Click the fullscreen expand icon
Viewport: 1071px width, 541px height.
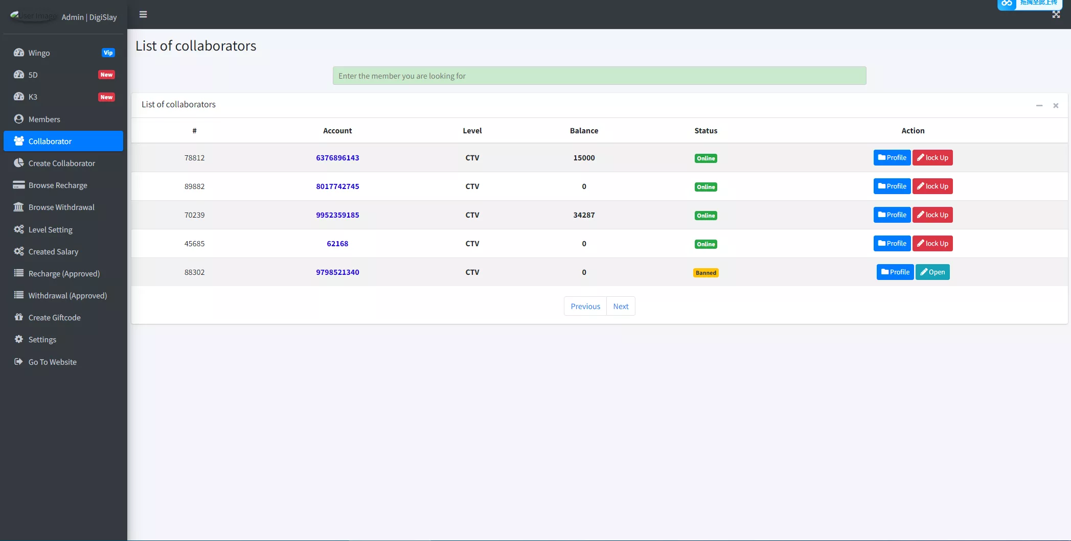pos(1056,15)
